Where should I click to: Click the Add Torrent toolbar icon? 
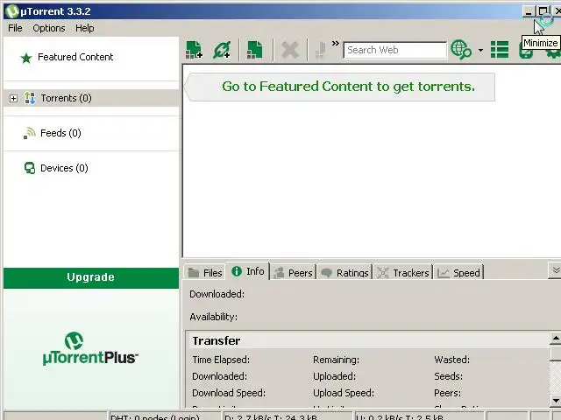(x=195, y=50)
